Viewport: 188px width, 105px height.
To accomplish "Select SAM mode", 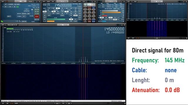I will (53, 8).
